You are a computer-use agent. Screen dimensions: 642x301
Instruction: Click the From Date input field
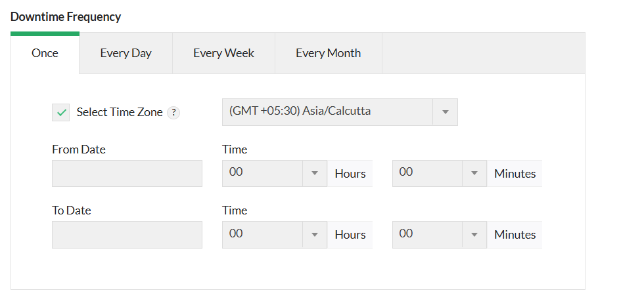pyautogui.click(x=127, y=174)
